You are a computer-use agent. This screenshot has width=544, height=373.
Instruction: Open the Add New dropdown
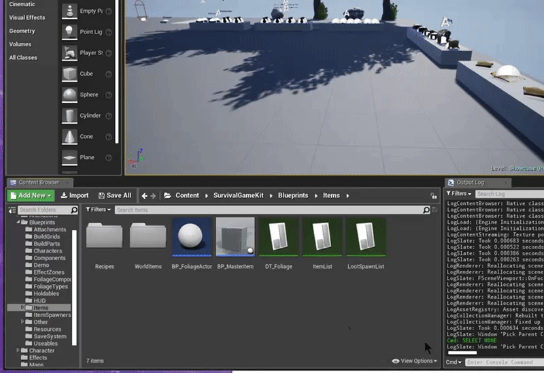(31, 195)
